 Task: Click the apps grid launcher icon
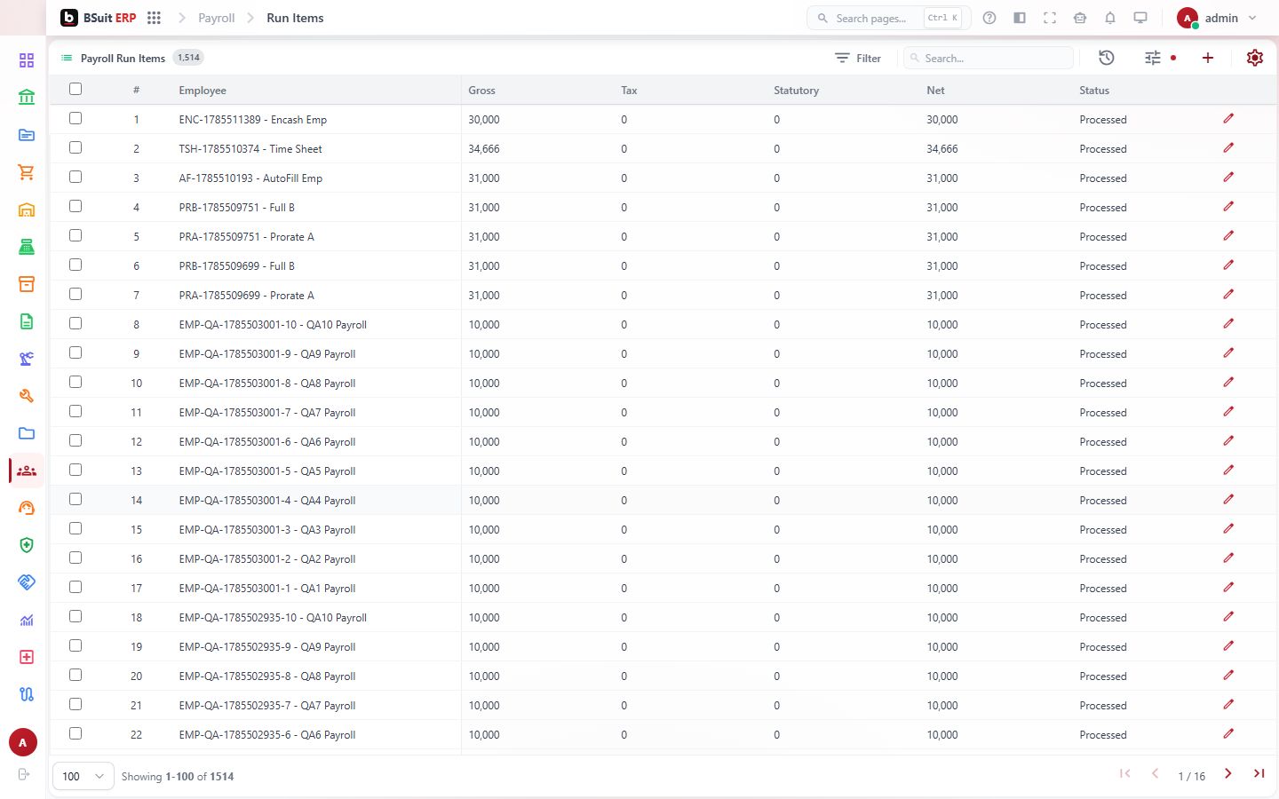point(154,18)
